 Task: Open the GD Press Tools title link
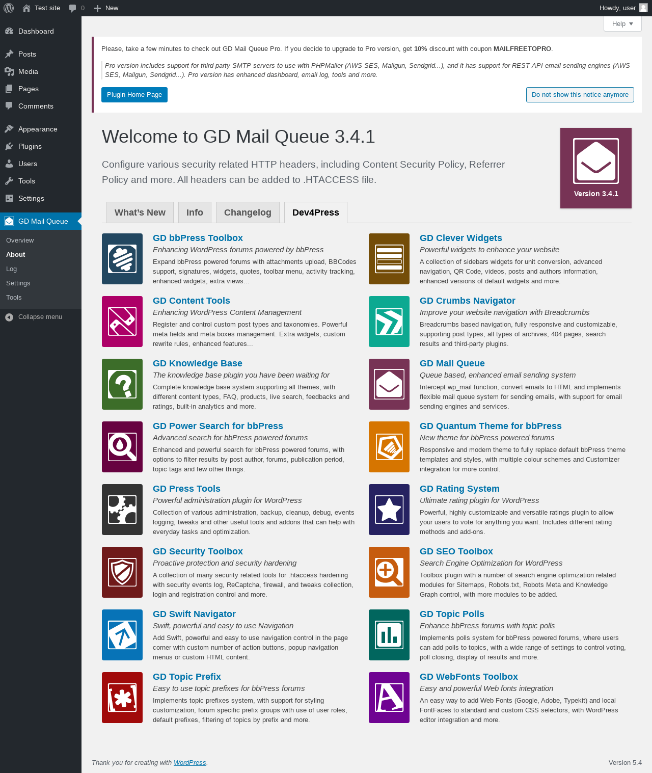pyautogui.click(x=186, y=489)
